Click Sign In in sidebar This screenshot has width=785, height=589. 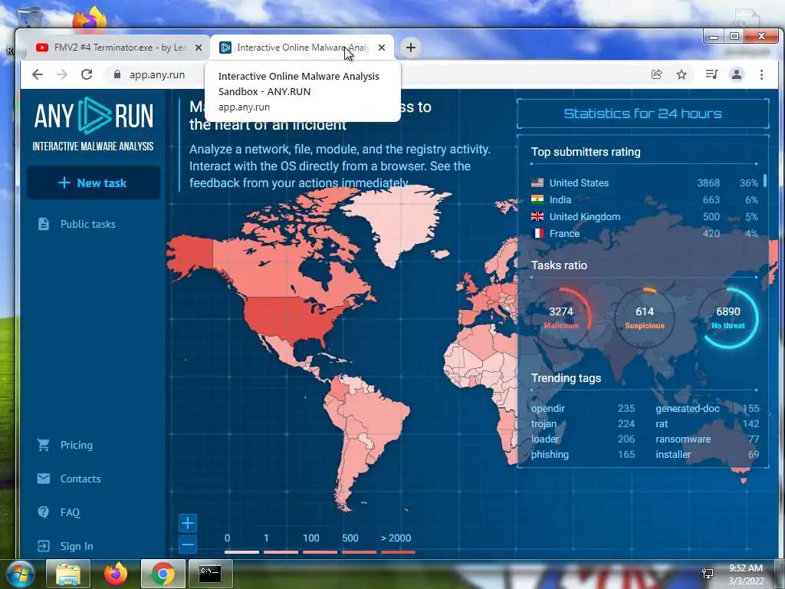[77, 546]
